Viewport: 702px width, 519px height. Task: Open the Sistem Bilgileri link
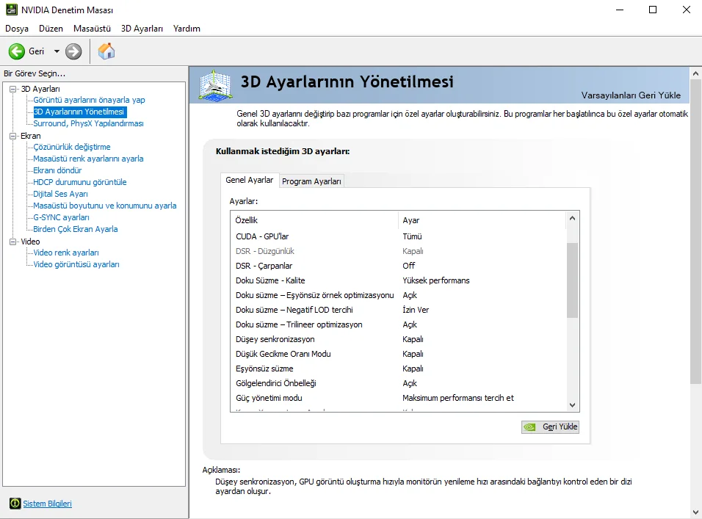(x=48, y=504)
